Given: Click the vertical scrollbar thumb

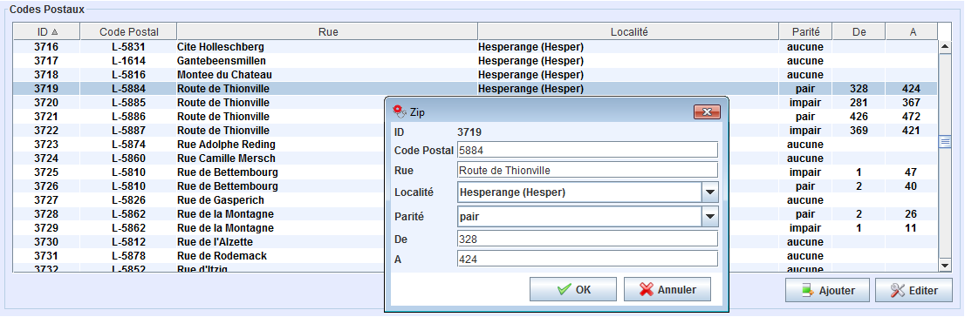Looking at the screenshot, I should click(945, 142).
